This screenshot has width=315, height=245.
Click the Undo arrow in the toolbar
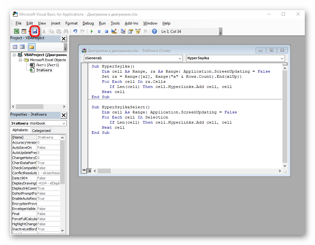pyautogui.click(x=75, y=31)
